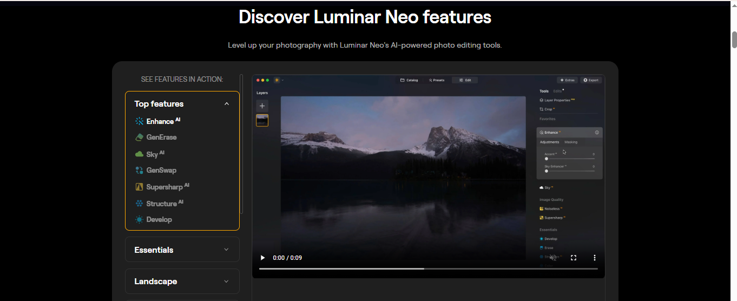Viewport: 737px width, 301px height.
Task: Click Edits tab in the video's right panel
Action: coord(557,91)
